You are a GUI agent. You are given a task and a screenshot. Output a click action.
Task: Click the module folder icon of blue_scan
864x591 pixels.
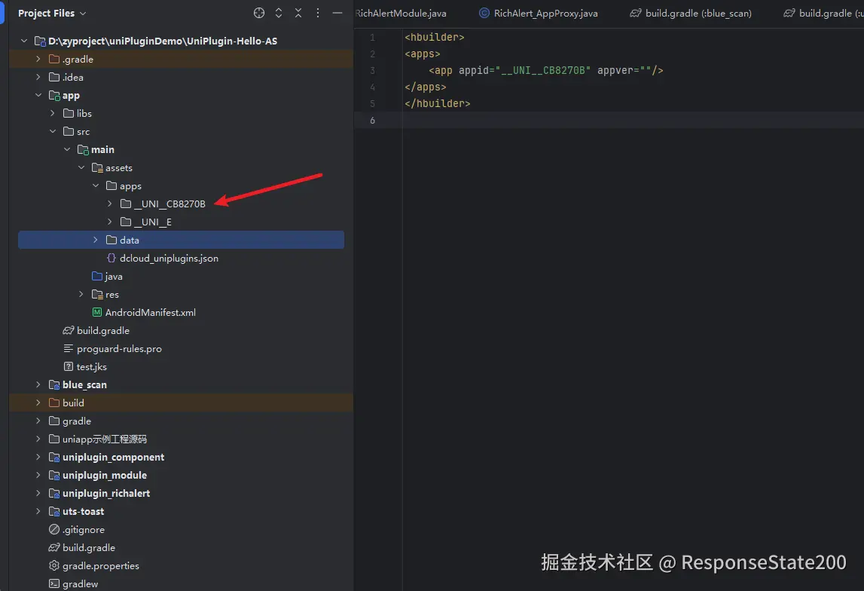tap(54, 384)
